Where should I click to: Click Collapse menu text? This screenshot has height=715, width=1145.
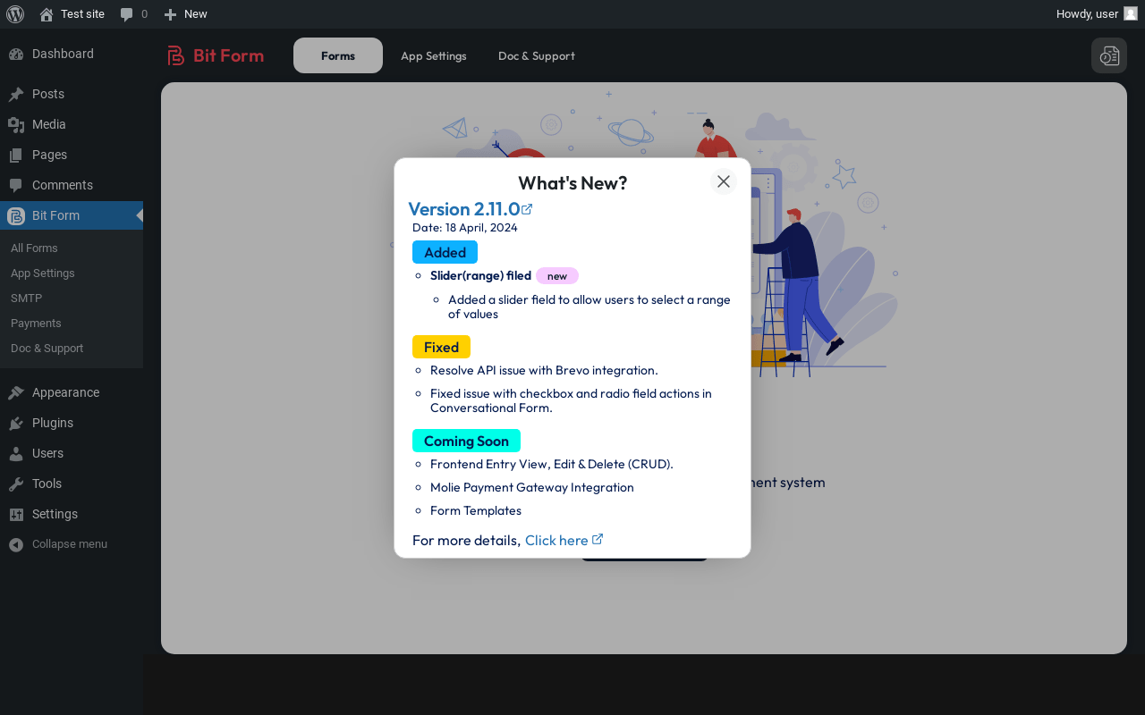tap(70, 544)
